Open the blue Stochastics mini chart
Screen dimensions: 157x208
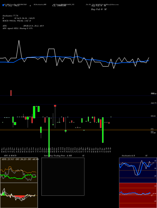pyautogui.click(x=138, y=170)
